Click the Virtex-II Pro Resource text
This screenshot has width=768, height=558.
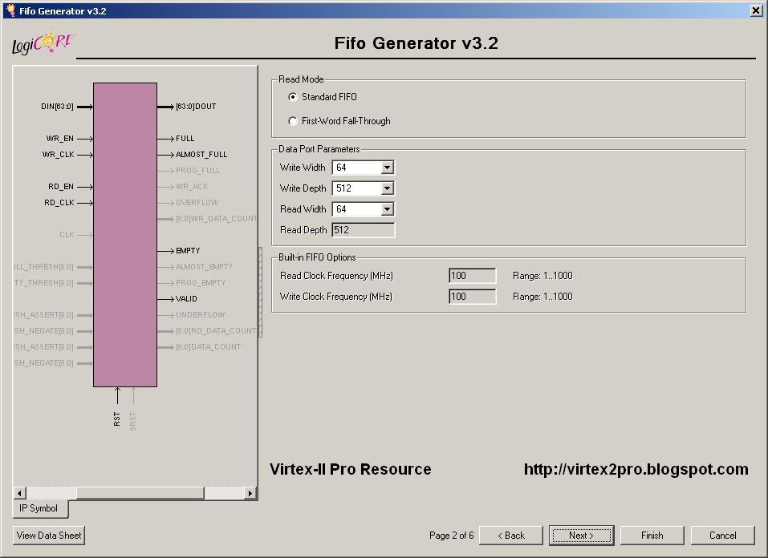point(350,469)
